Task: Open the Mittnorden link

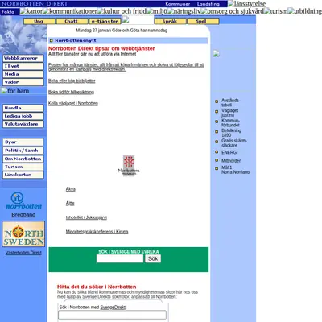Action: [x=231, y=161]
